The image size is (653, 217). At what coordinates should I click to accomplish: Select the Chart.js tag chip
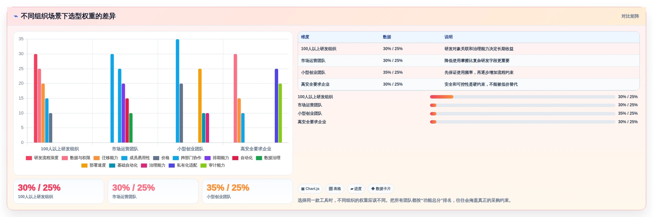[310, 189]
